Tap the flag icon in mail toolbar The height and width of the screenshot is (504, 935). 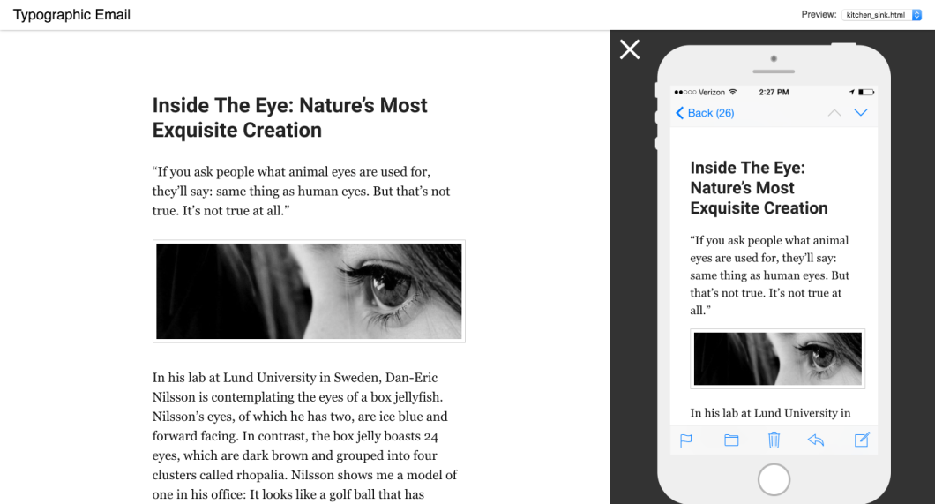coord(685,440)
